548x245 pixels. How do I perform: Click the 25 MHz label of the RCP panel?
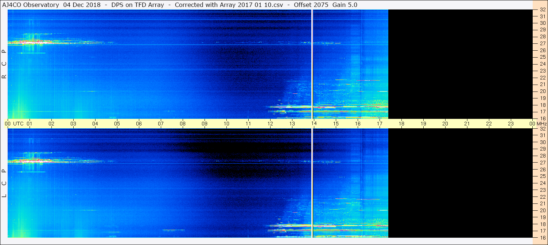[543, 57]
